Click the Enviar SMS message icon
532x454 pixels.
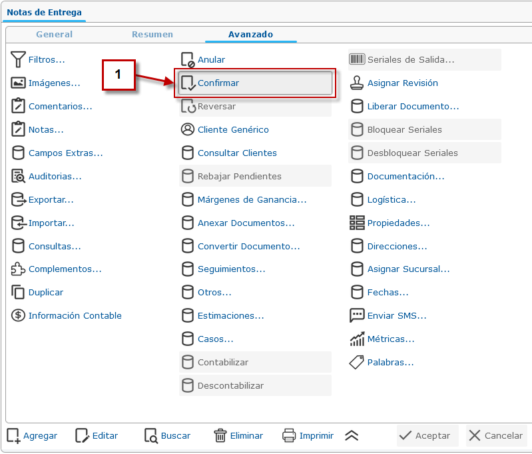point(357,316)
